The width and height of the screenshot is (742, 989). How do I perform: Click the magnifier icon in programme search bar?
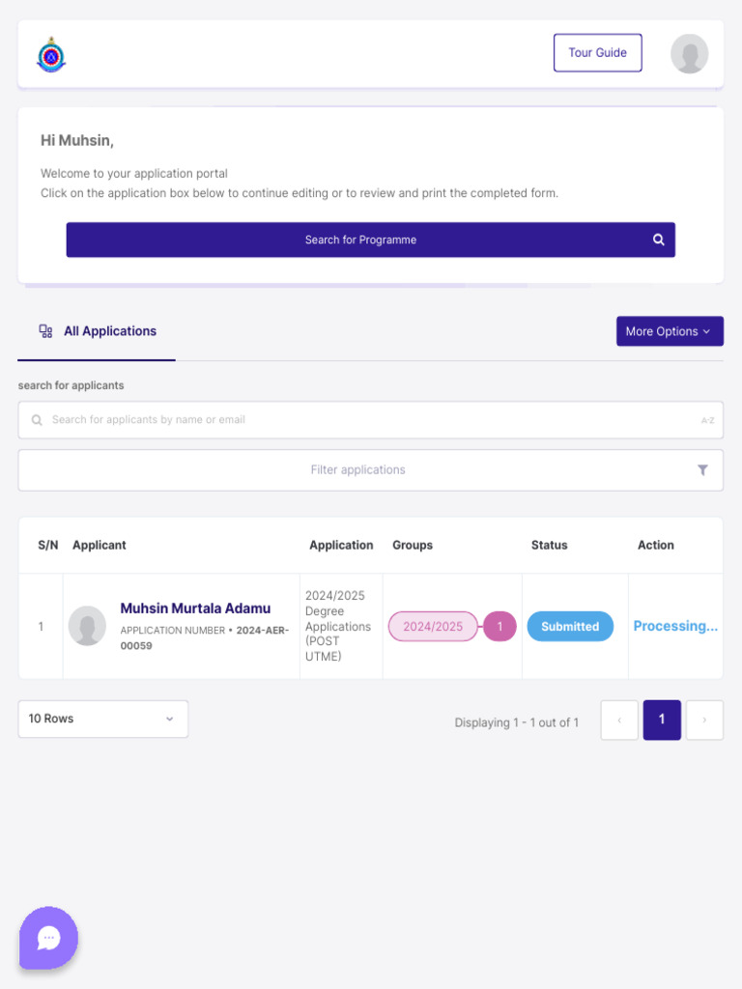coord(658,240)
